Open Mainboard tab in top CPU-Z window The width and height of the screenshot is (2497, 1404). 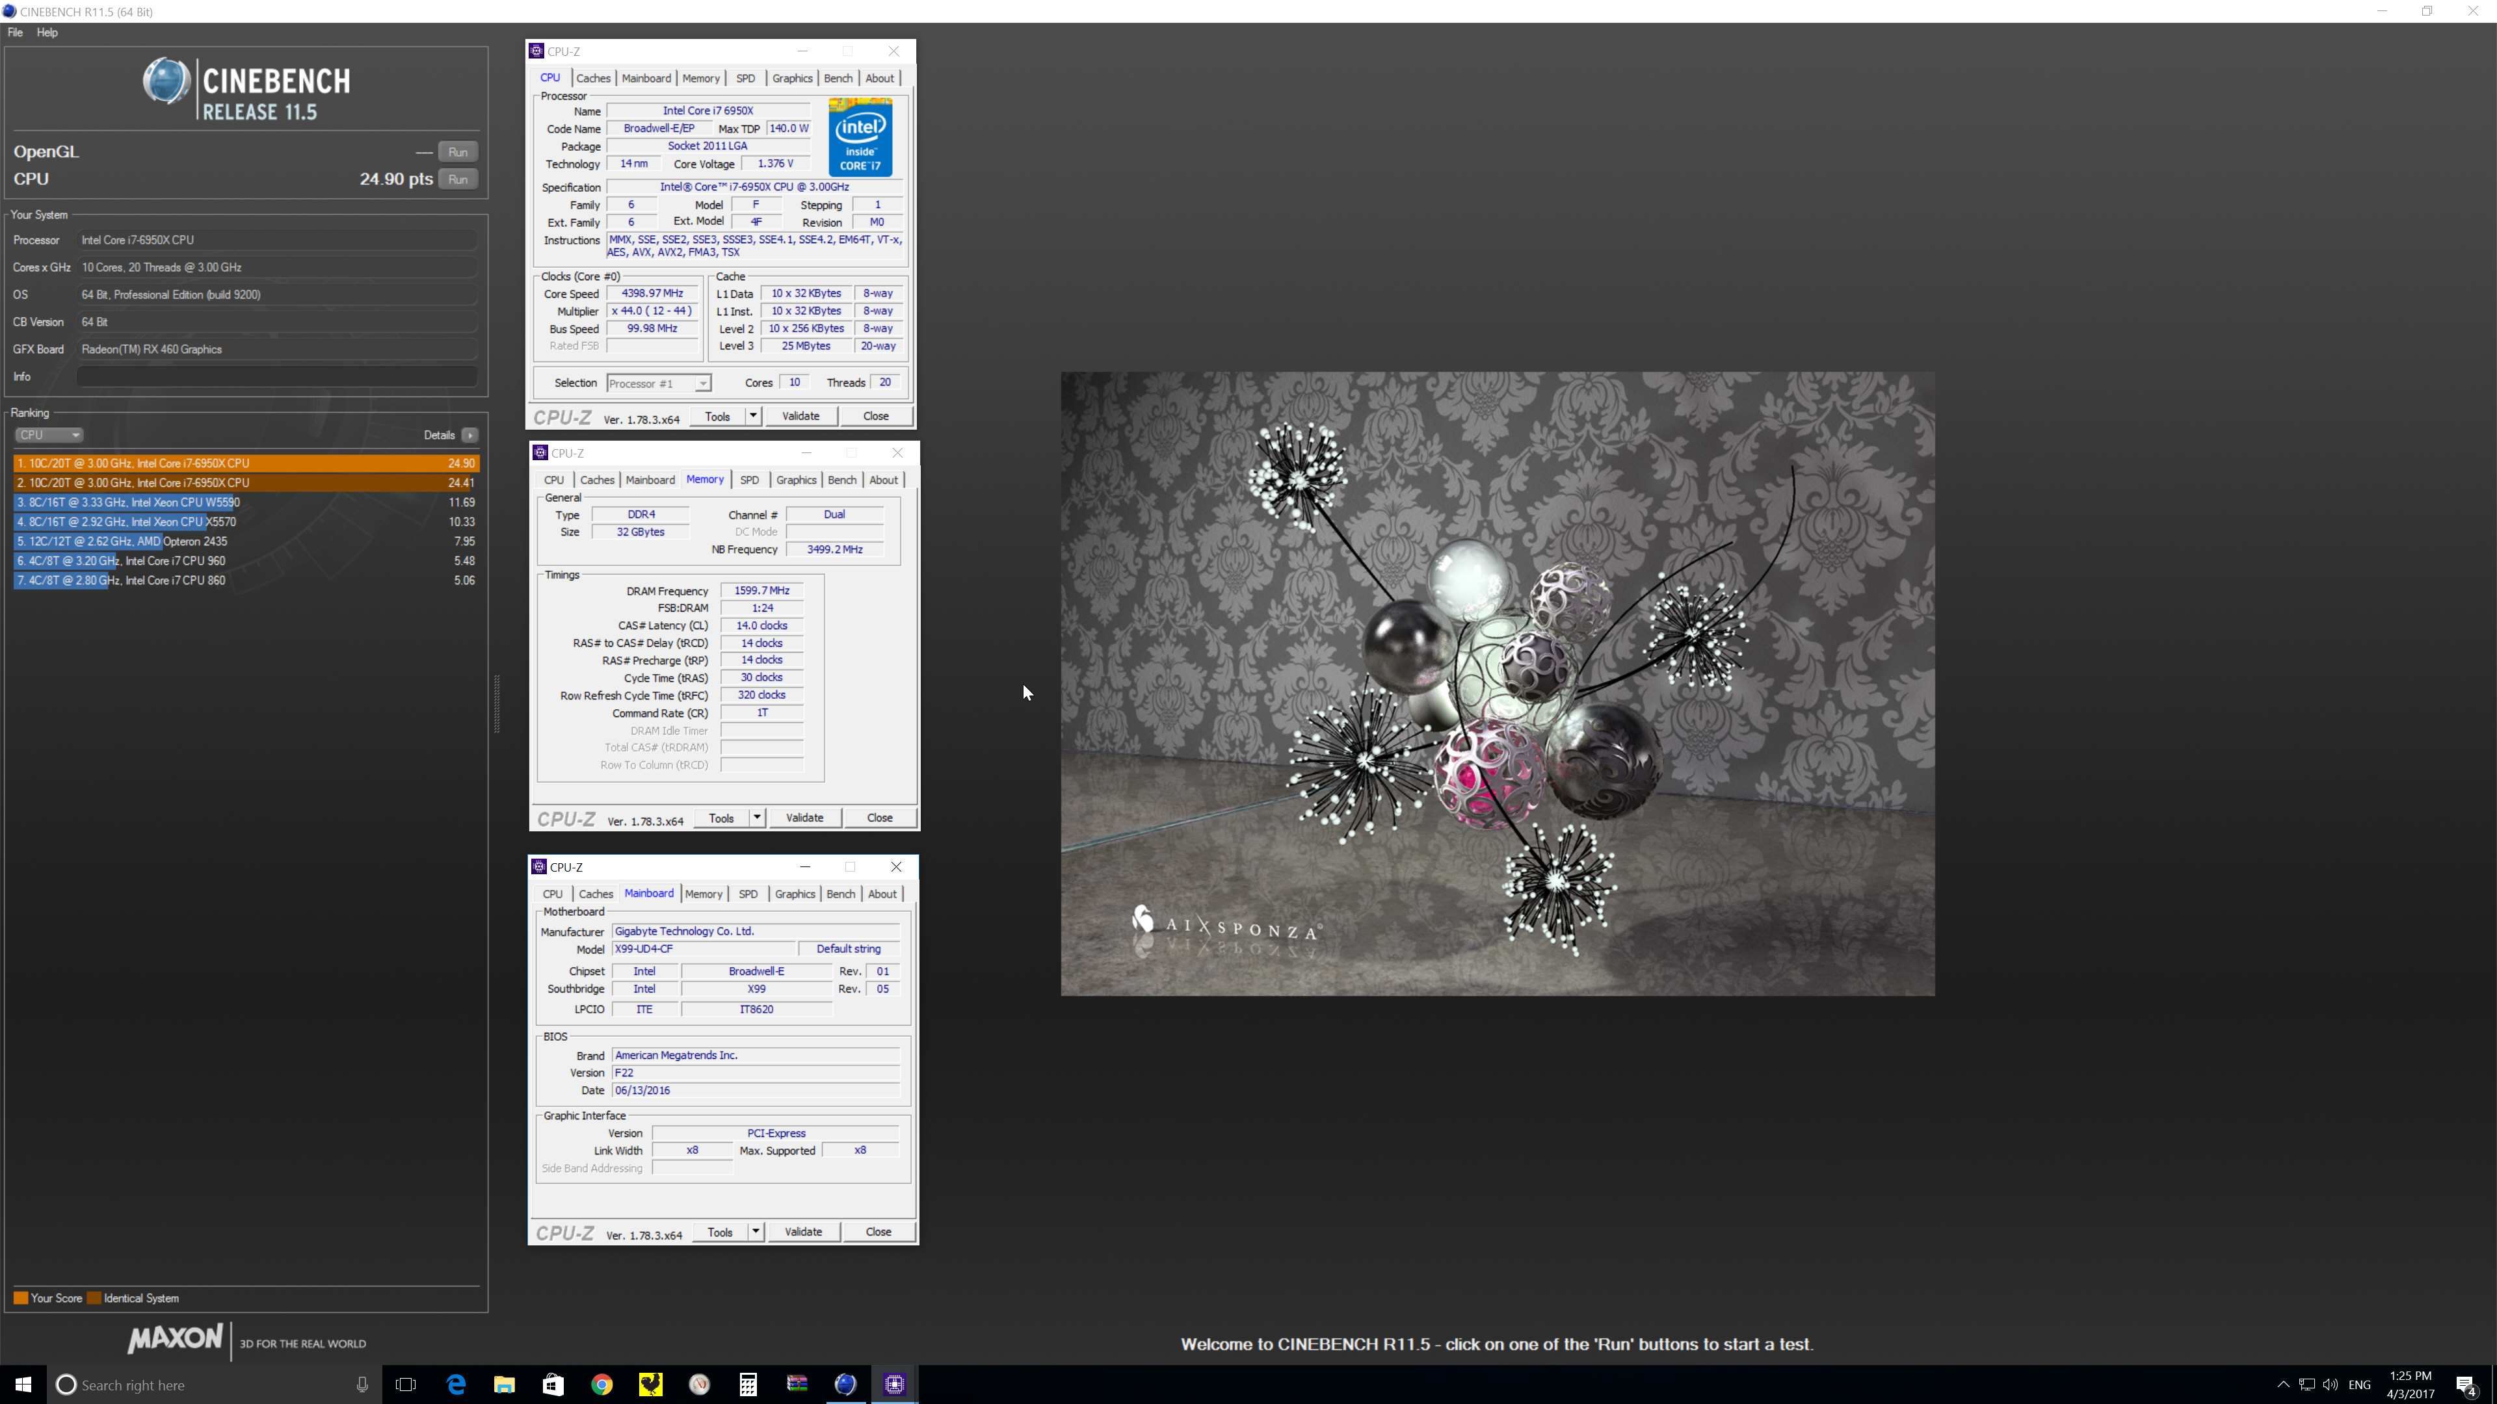tap(646, 79)
